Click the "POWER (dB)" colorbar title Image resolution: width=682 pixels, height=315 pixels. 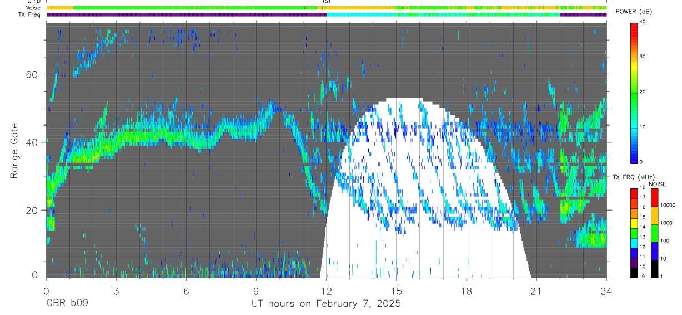pos(634,12)
